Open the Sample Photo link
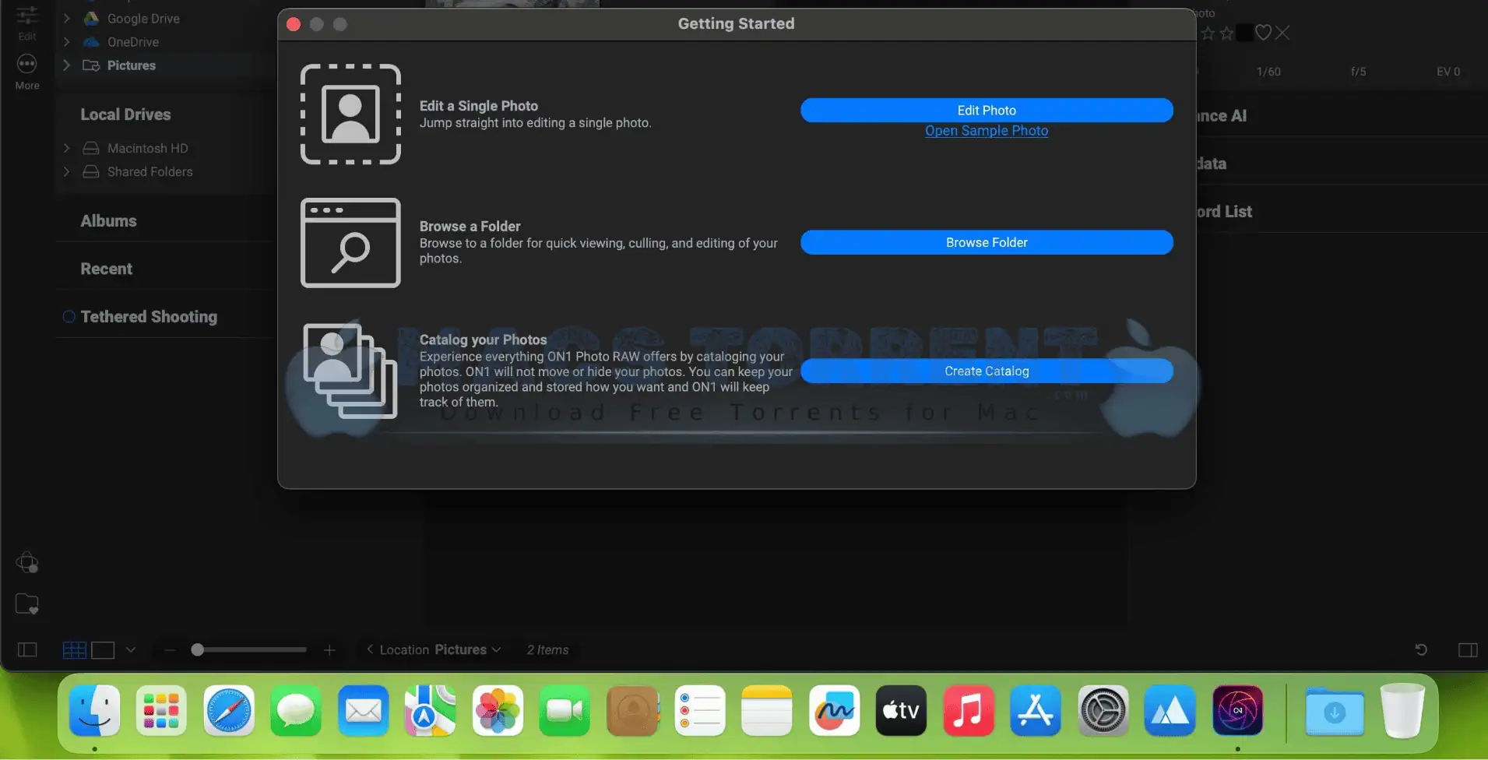Screen dimensions: 1488x760 tap(987, 131)
